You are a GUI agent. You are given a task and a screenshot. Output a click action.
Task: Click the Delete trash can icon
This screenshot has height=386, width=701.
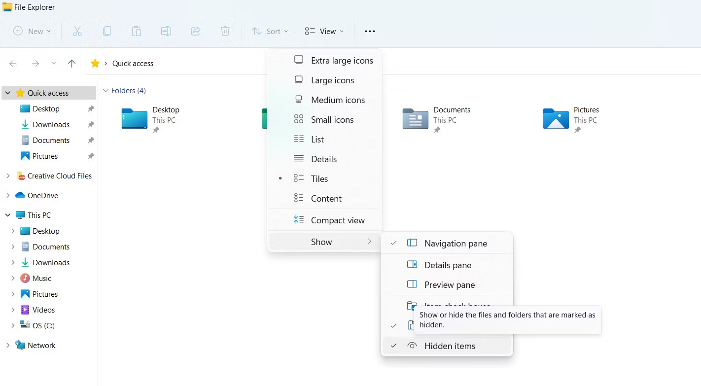(225, 31)
